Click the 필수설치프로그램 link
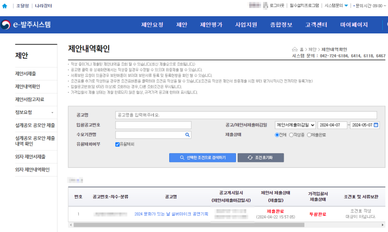Viewport: 388px width, 232px height. tap(304, 5)
